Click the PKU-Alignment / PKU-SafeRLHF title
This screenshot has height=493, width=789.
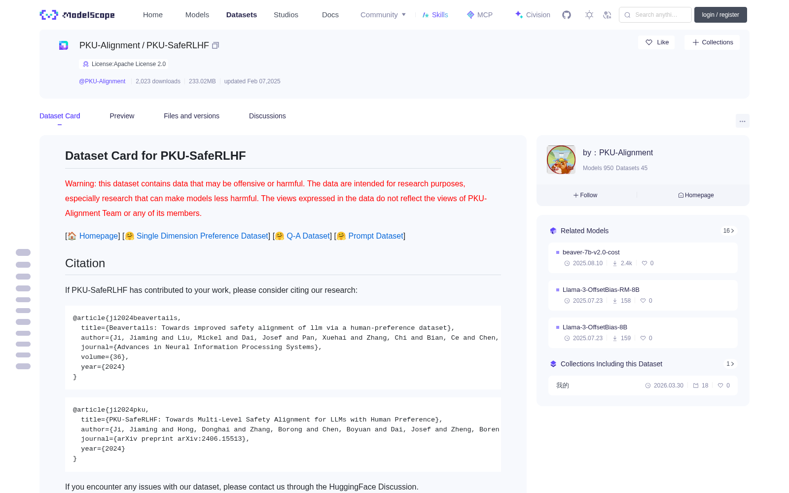pos(144,45)
